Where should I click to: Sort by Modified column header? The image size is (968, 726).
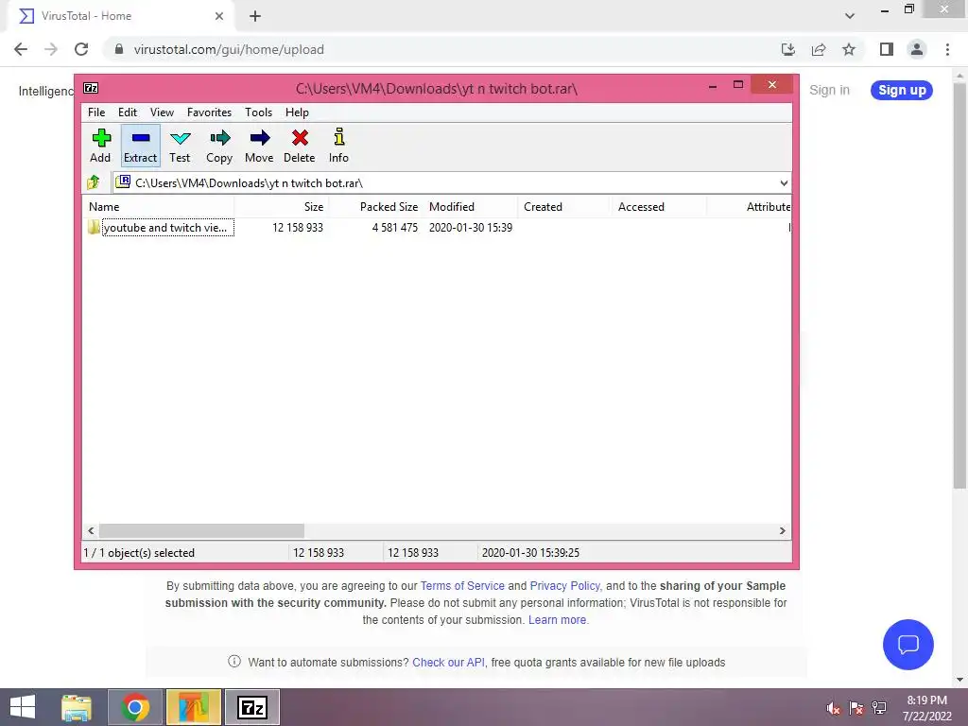pos(471,207)
